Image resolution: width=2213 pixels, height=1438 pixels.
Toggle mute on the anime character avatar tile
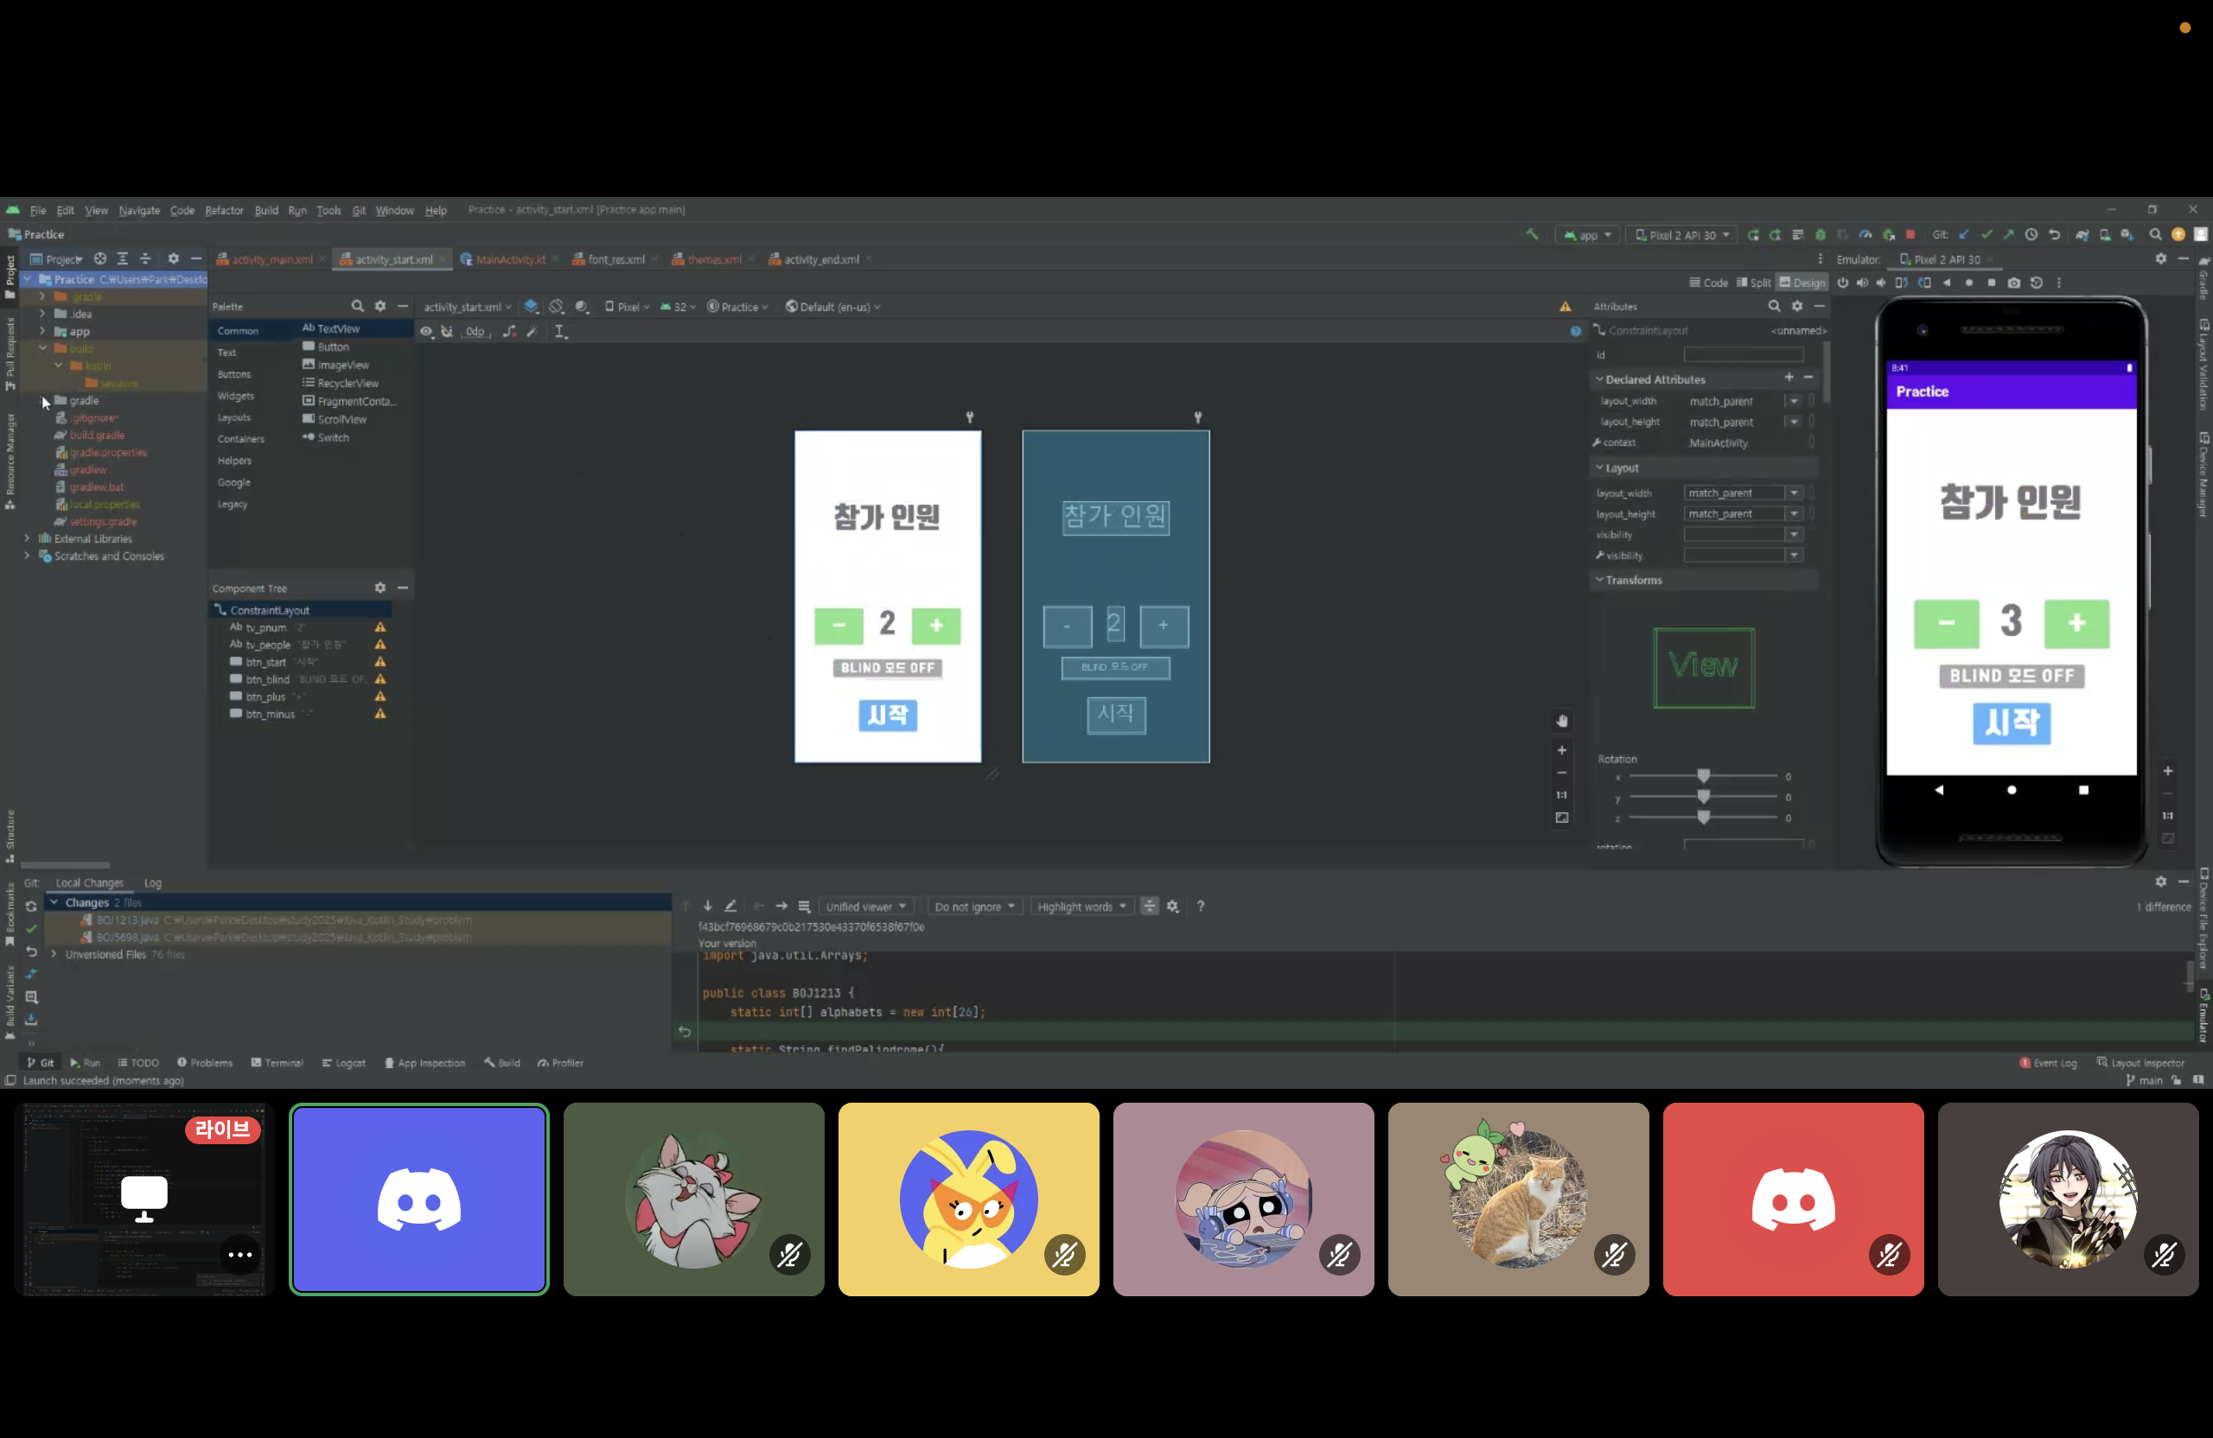click(2164, 1256)
